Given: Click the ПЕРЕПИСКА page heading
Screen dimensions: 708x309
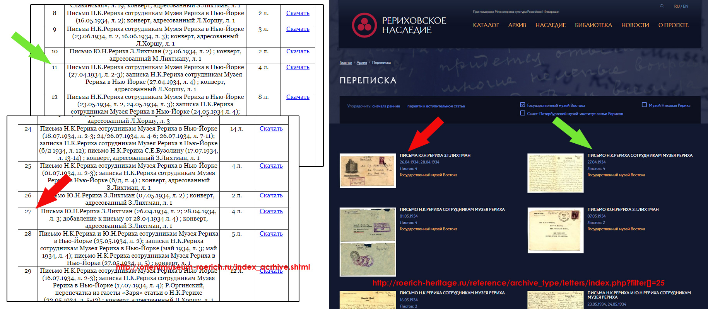Looking at the screenshot, I should (368, 80).
